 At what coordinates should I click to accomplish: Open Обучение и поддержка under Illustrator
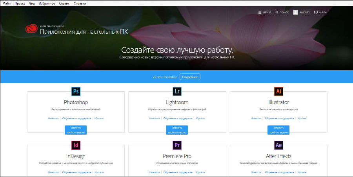[279, 119]
